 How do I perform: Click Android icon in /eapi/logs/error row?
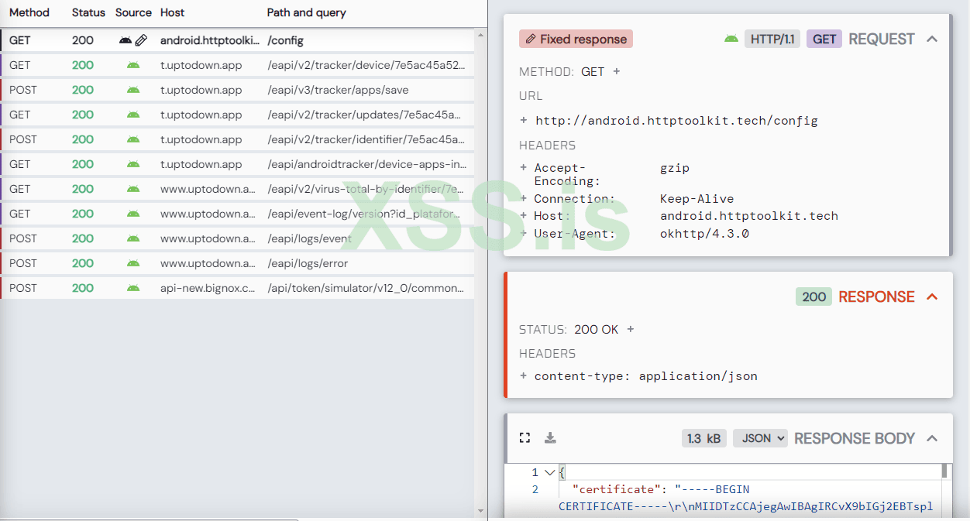coord(133,263)
